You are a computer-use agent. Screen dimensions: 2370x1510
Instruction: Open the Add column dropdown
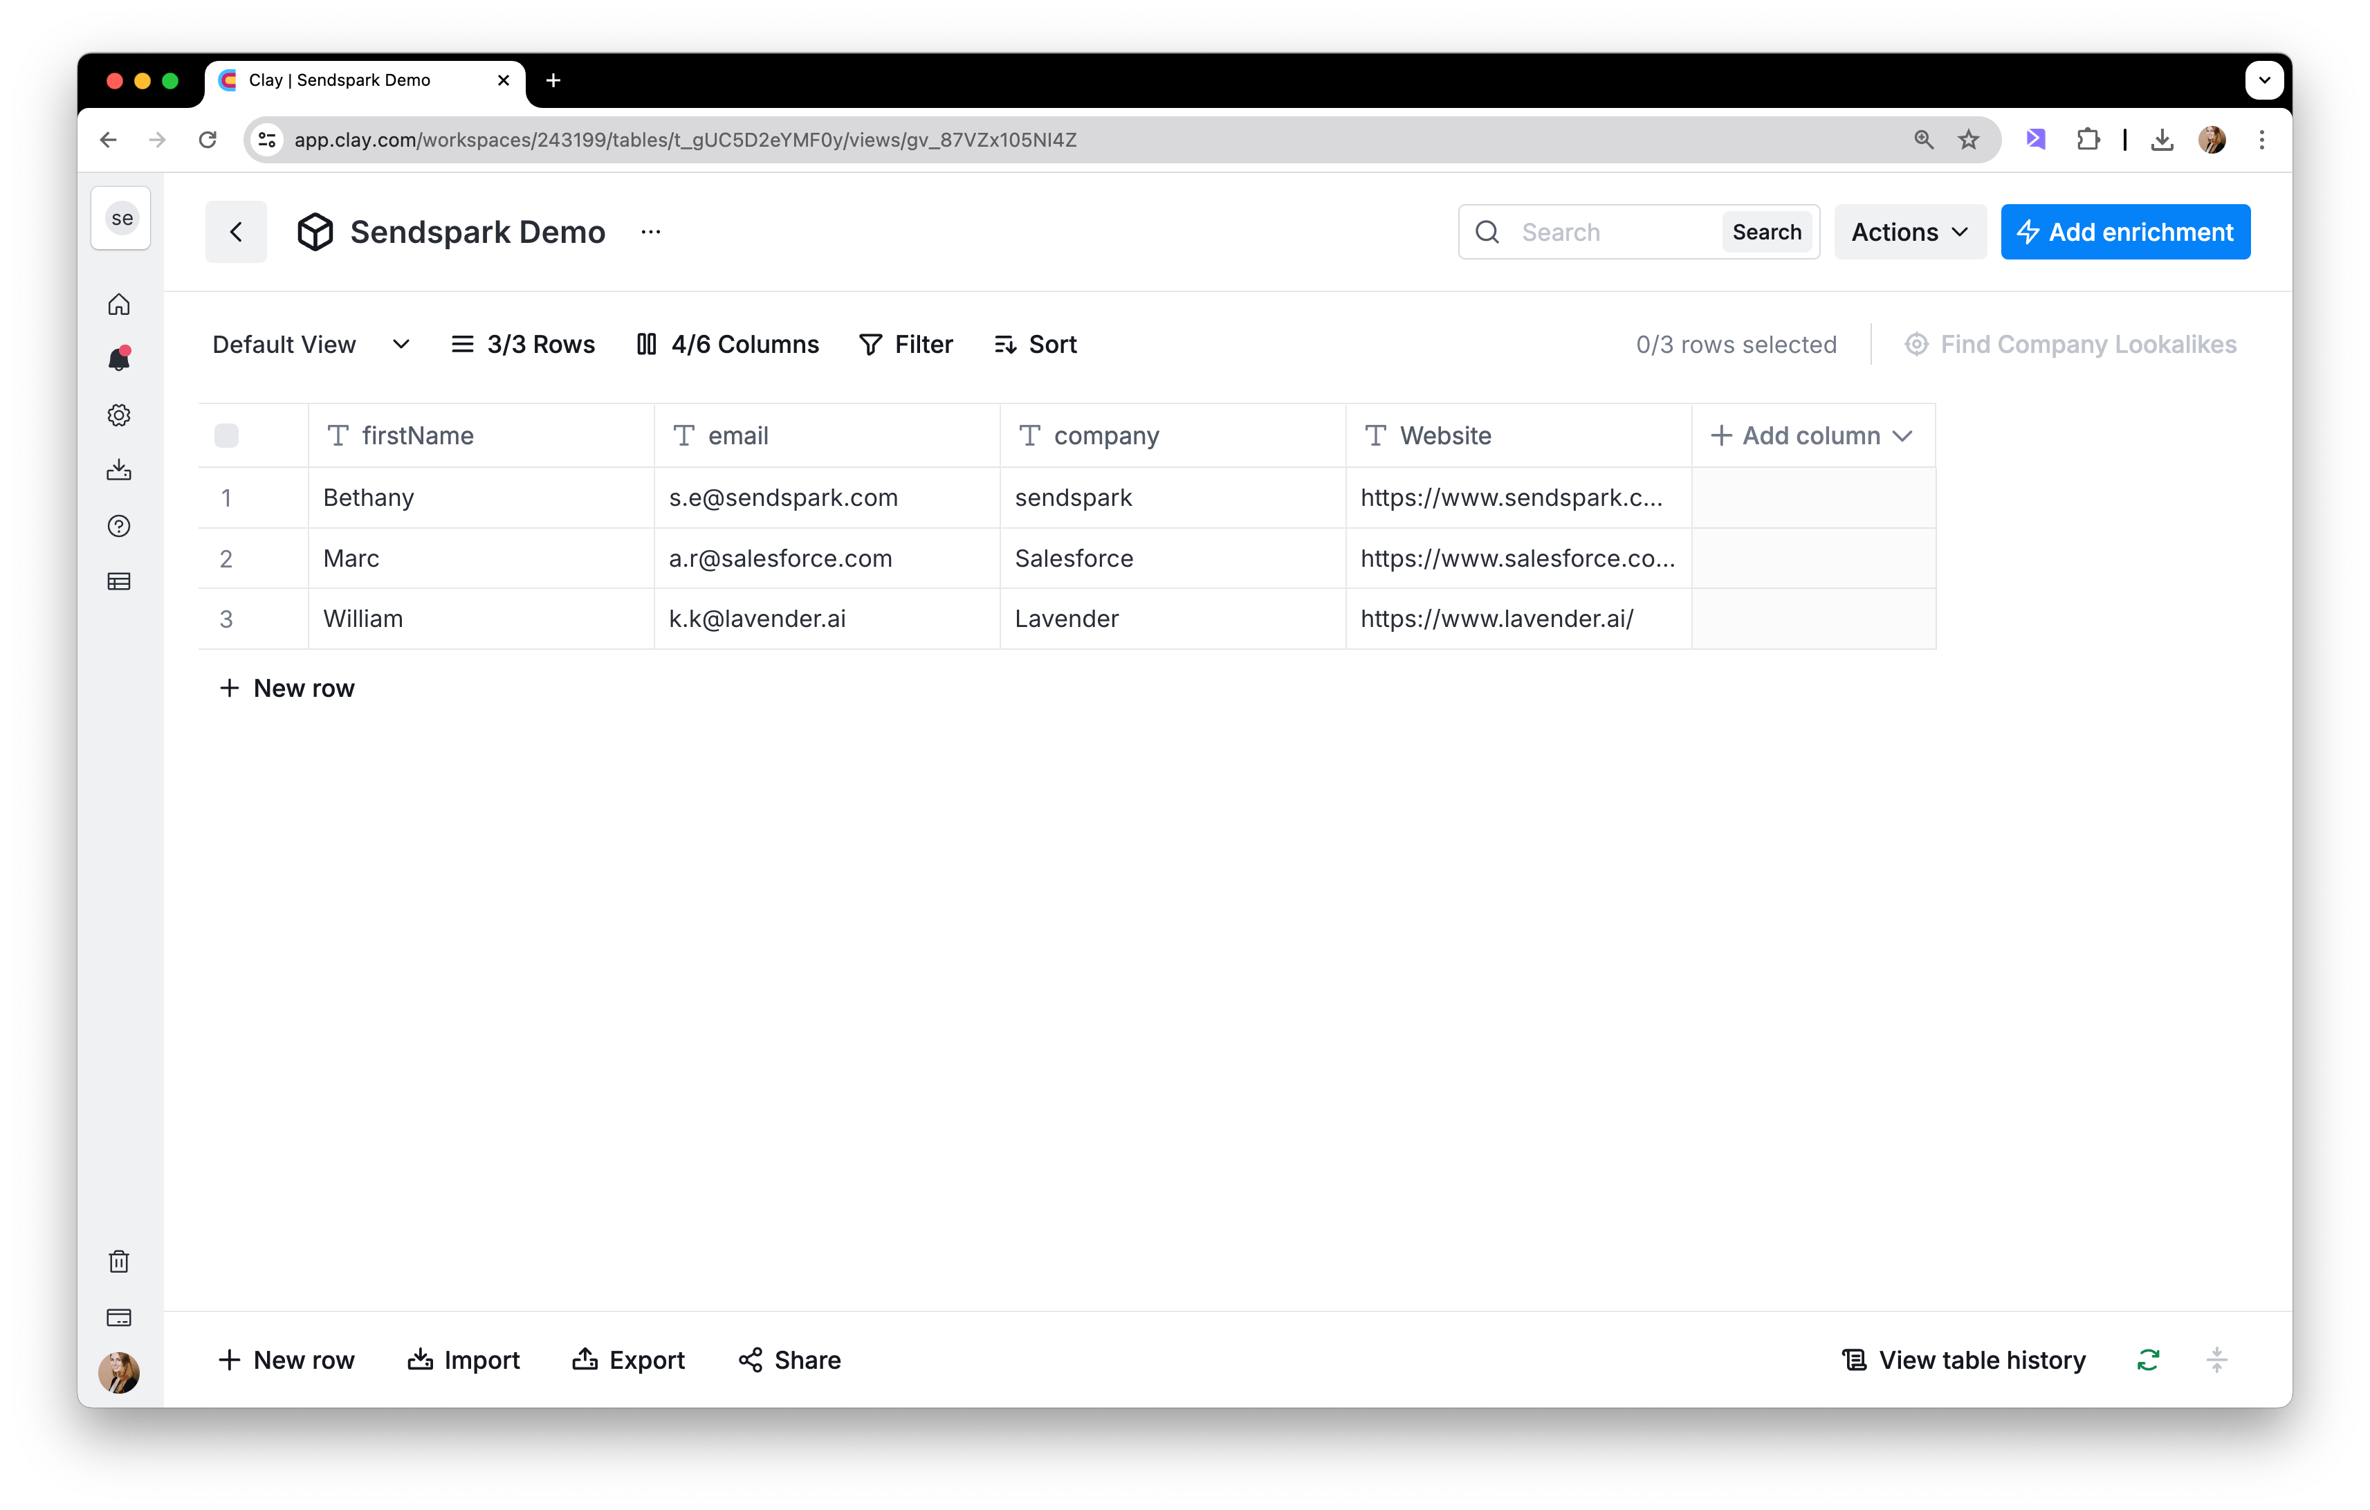(1813, 436)
